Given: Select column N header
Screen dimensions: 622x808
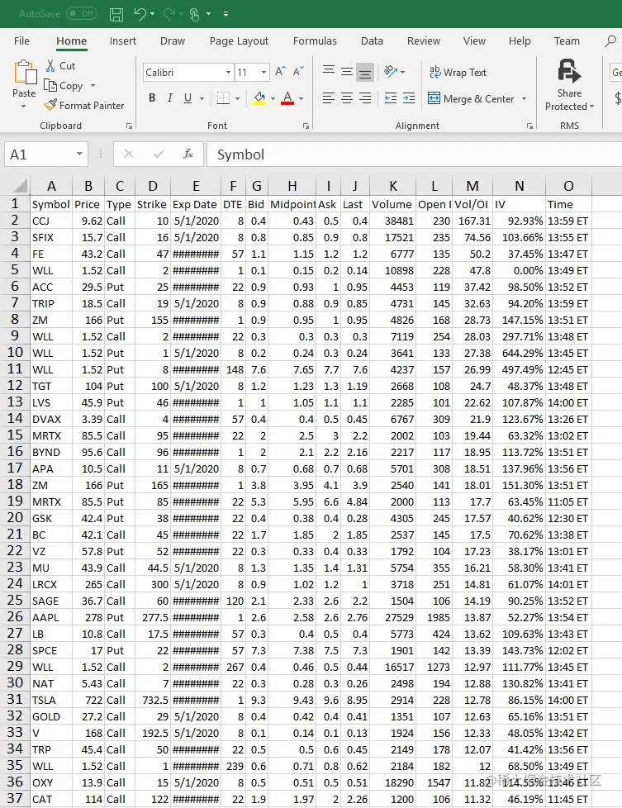Looking at the screenshot, I should coord(519,186).
